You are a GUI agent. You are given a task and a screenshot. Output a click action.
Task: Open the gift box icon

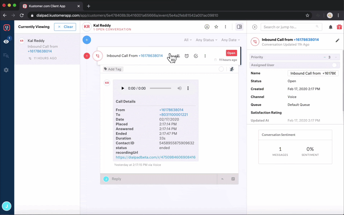(x=339, y=27)
